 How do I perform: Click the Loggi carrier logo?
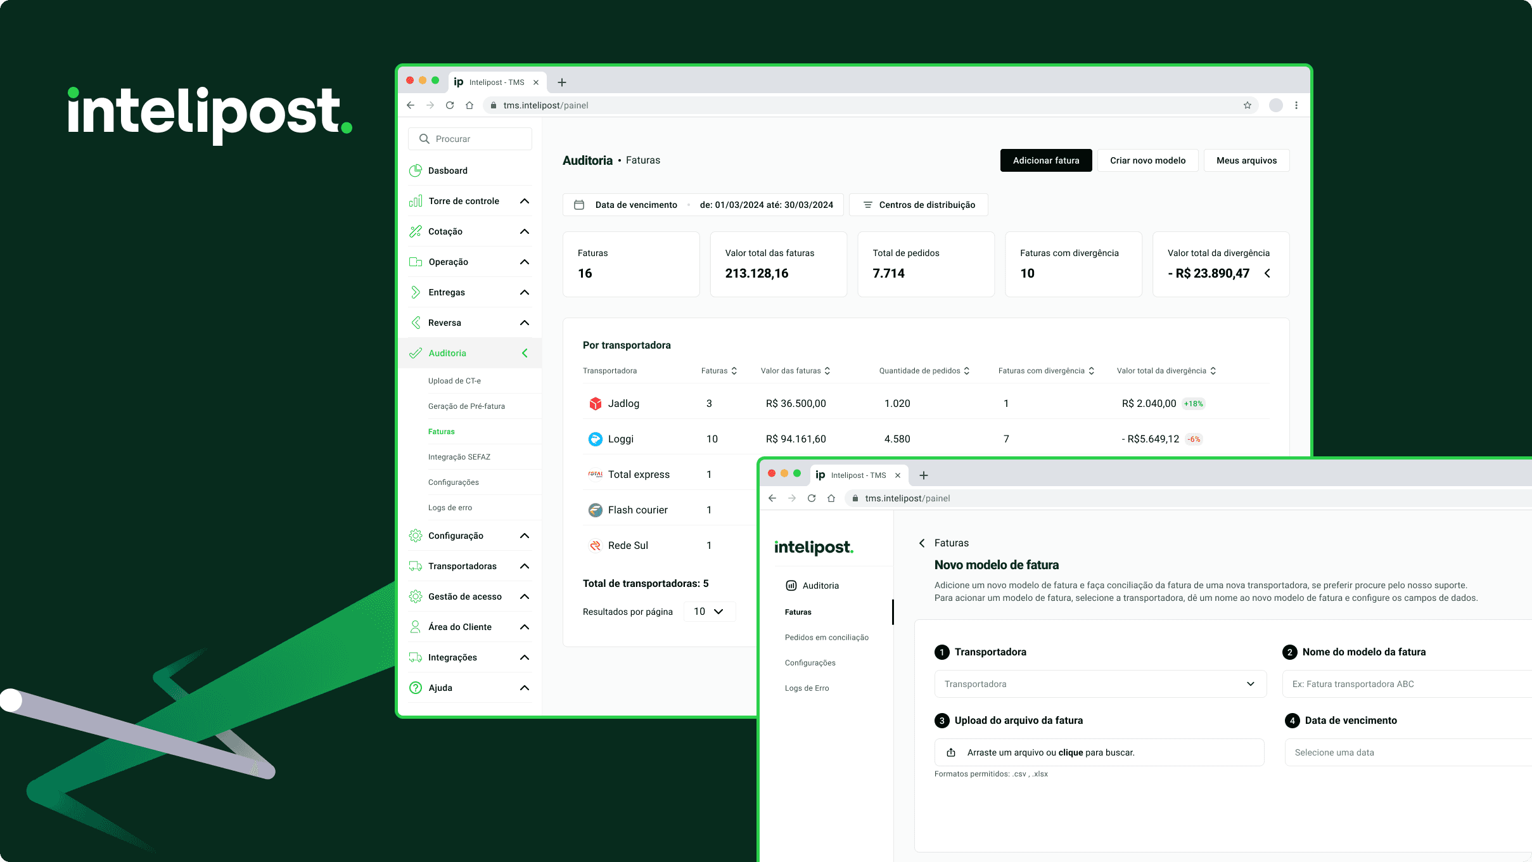[x=596, y=439]
